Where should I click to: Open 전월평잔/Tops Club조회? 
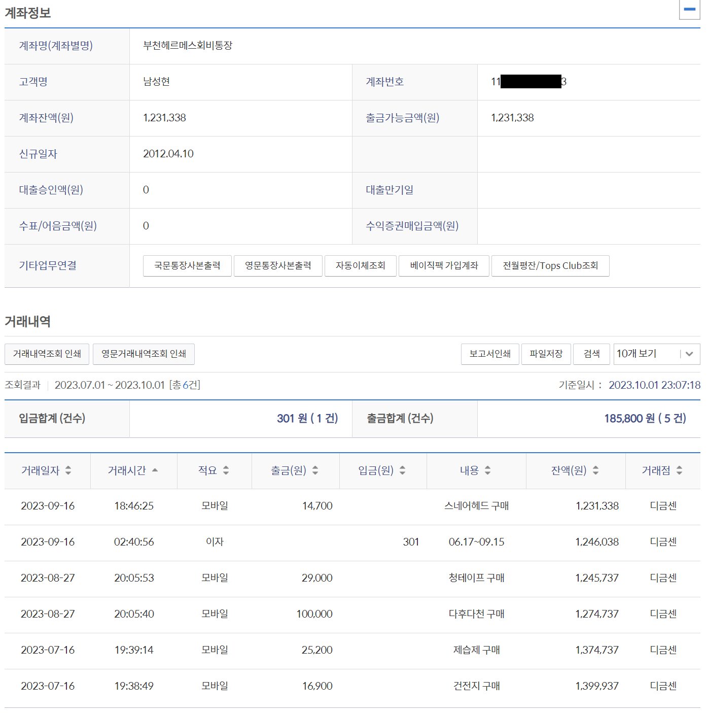550,266
